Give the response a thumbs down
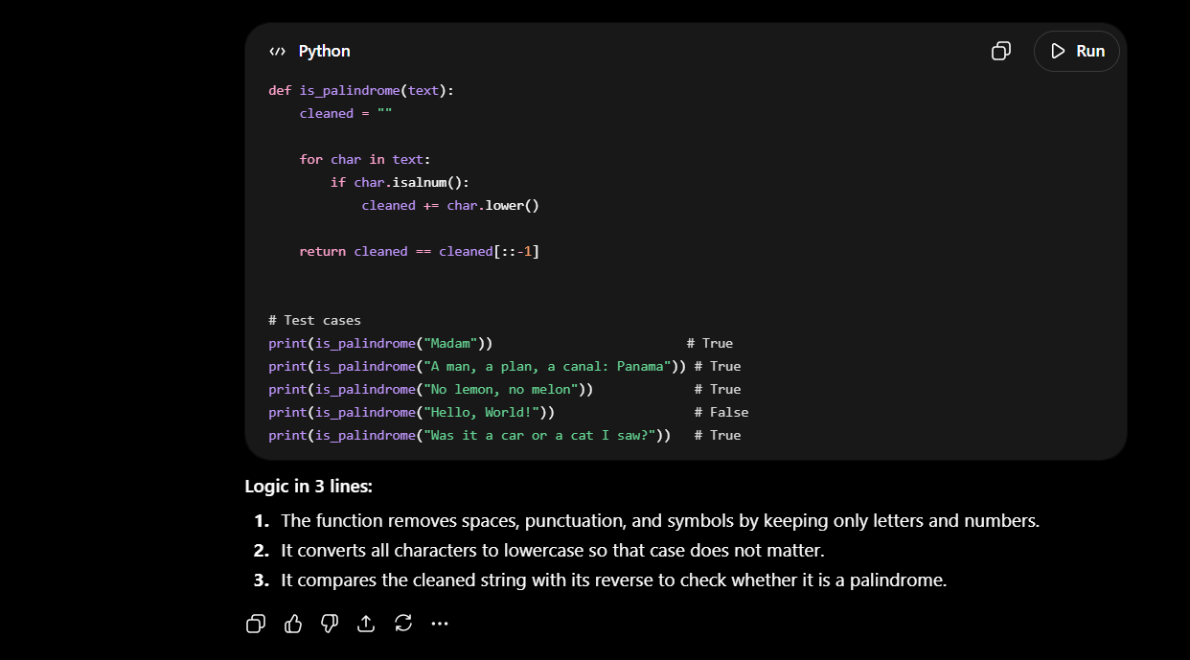The height and width of the screenshot is (660, 1190). (330, 624)
